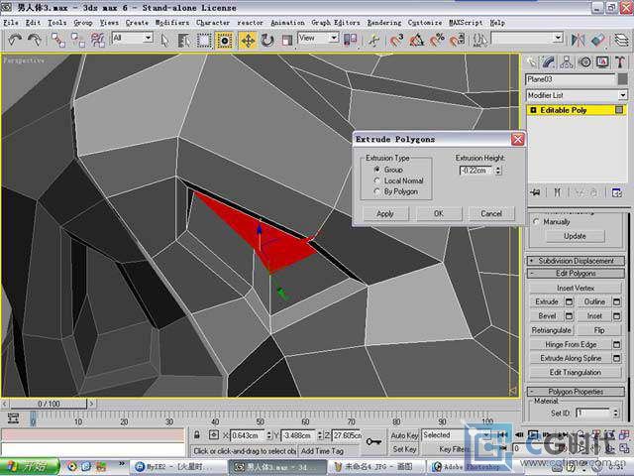Open the Graph Editors menu
The width and height of the screenshot is (634, 476).
335,23
